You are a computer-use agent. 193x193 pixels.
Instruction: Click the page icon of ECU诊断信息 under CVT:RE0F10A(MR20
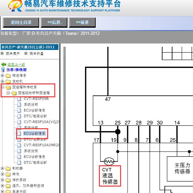pos(19,157)
